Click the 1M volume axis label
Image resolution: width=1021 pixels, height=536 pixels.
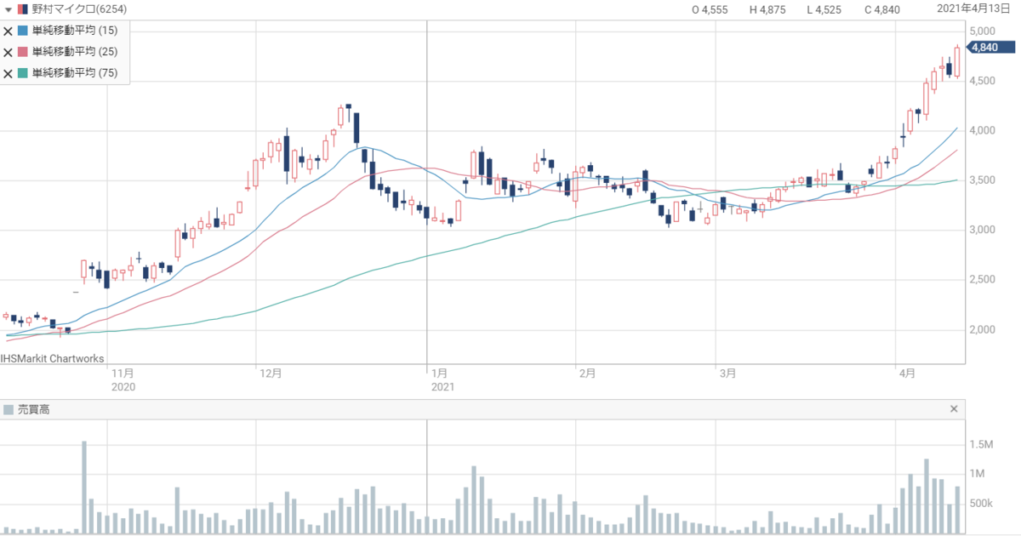tap(978, 474)
